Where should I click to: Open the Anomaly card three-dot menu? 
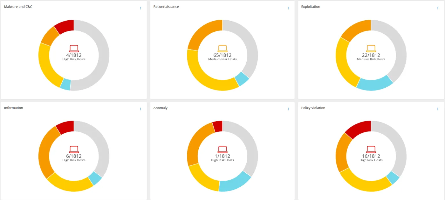point(288,109)
